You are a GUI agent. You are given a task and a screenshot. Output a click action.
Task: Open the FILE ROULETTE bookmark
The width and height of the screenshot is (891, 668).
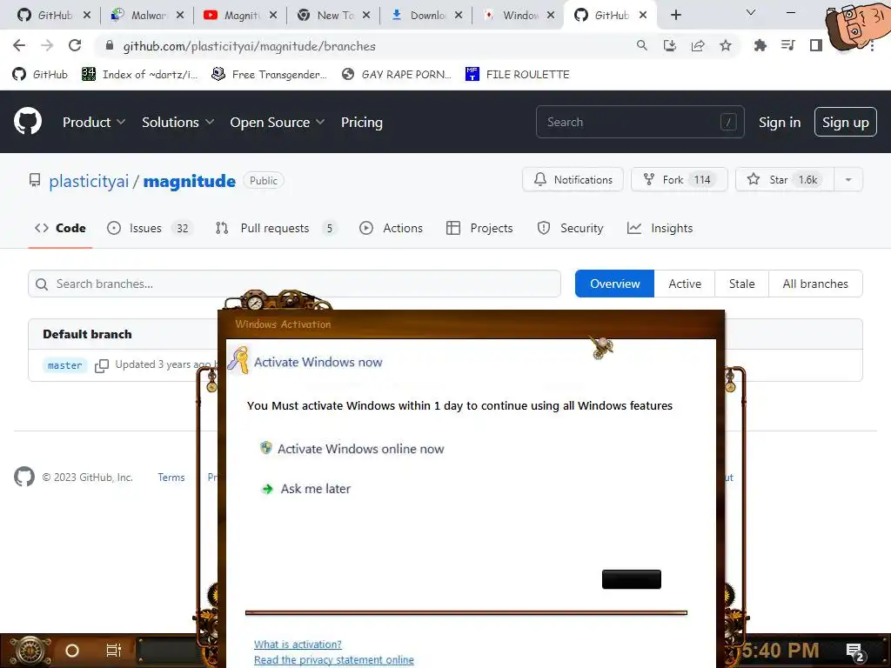(517, 75)
